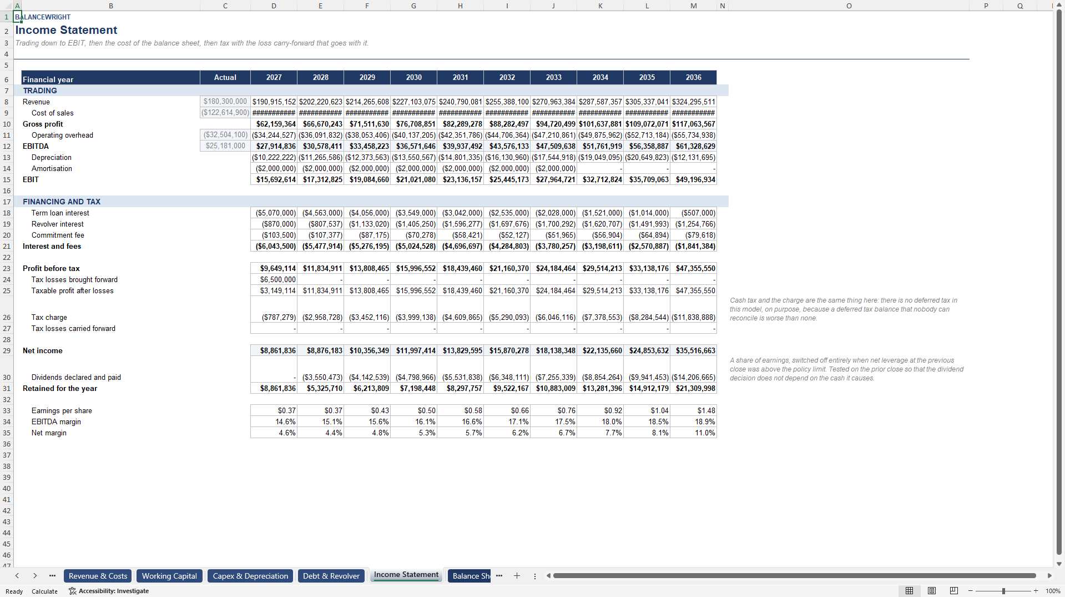Click the Financial year header cell
This screenshot has width=1065, height=597.
point(110,78)
